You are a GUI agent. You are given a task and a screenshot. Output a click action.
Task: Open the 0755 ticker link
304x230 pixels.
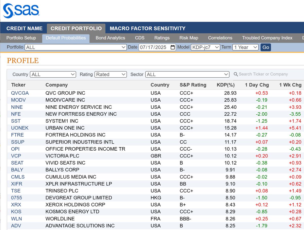(16, 198)
